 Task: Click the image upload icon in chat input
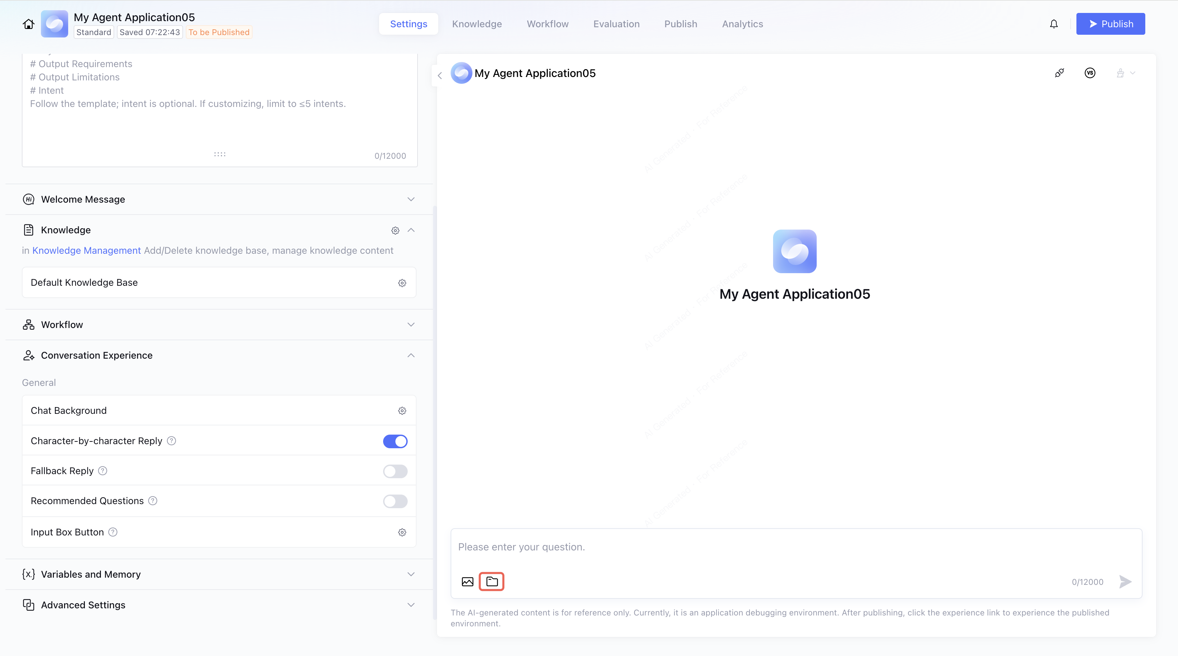(467, 581)
